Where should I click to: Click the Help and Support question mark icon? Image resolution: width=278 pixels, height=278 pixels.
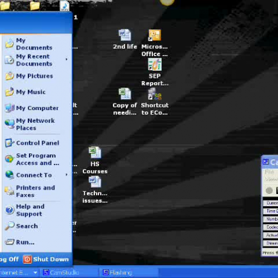[x=9, y=210]
